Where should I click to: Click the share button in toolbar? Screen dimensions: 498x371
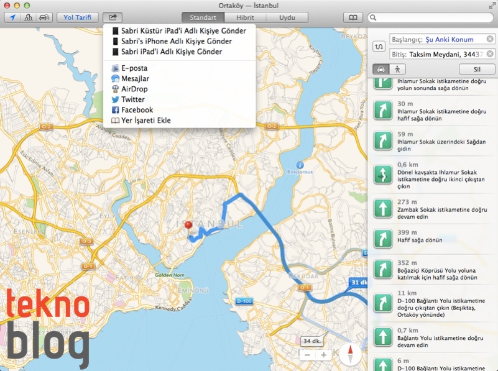[113, 18]
